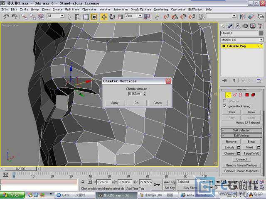266x199 pixels.
Task: Select Element sub-object level icon
Action: point(253,95)
